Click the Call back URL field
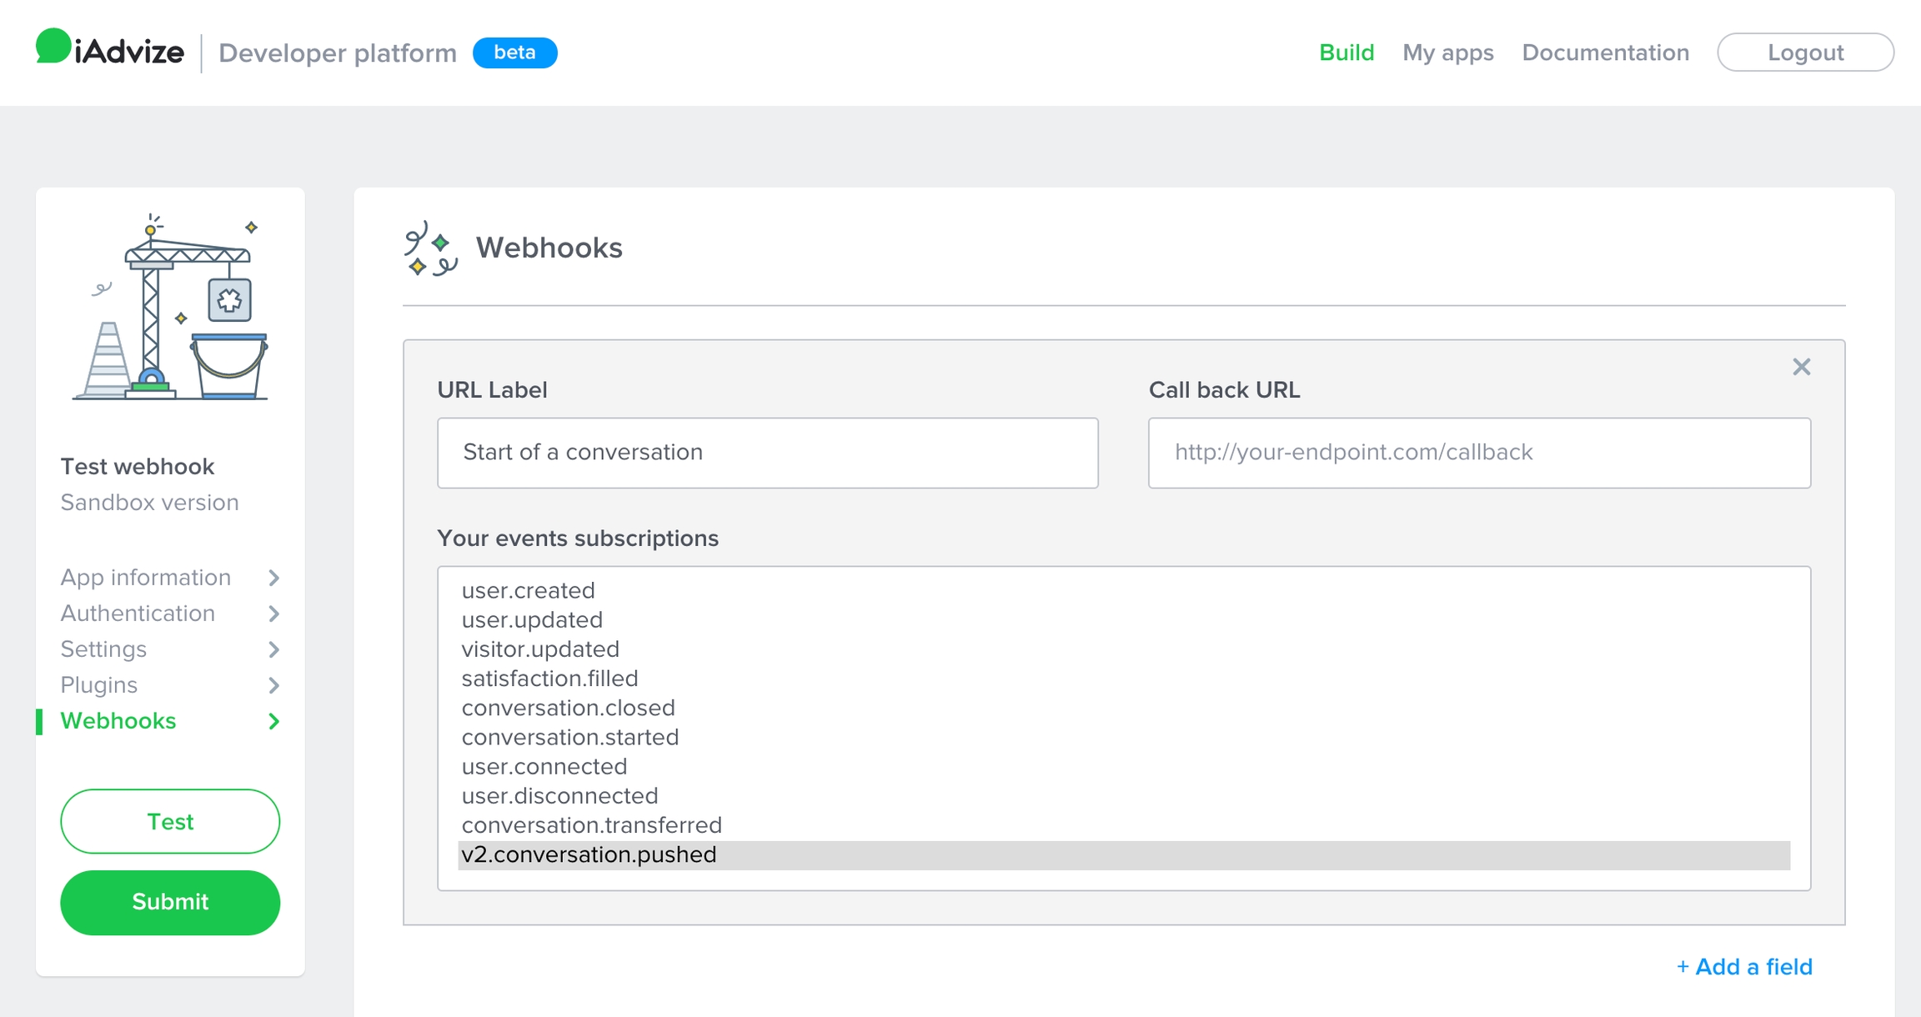 [1479, 453]
